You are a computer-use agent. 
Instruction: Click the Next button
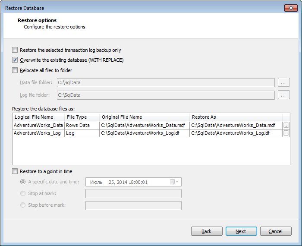(x=241, y=231)
